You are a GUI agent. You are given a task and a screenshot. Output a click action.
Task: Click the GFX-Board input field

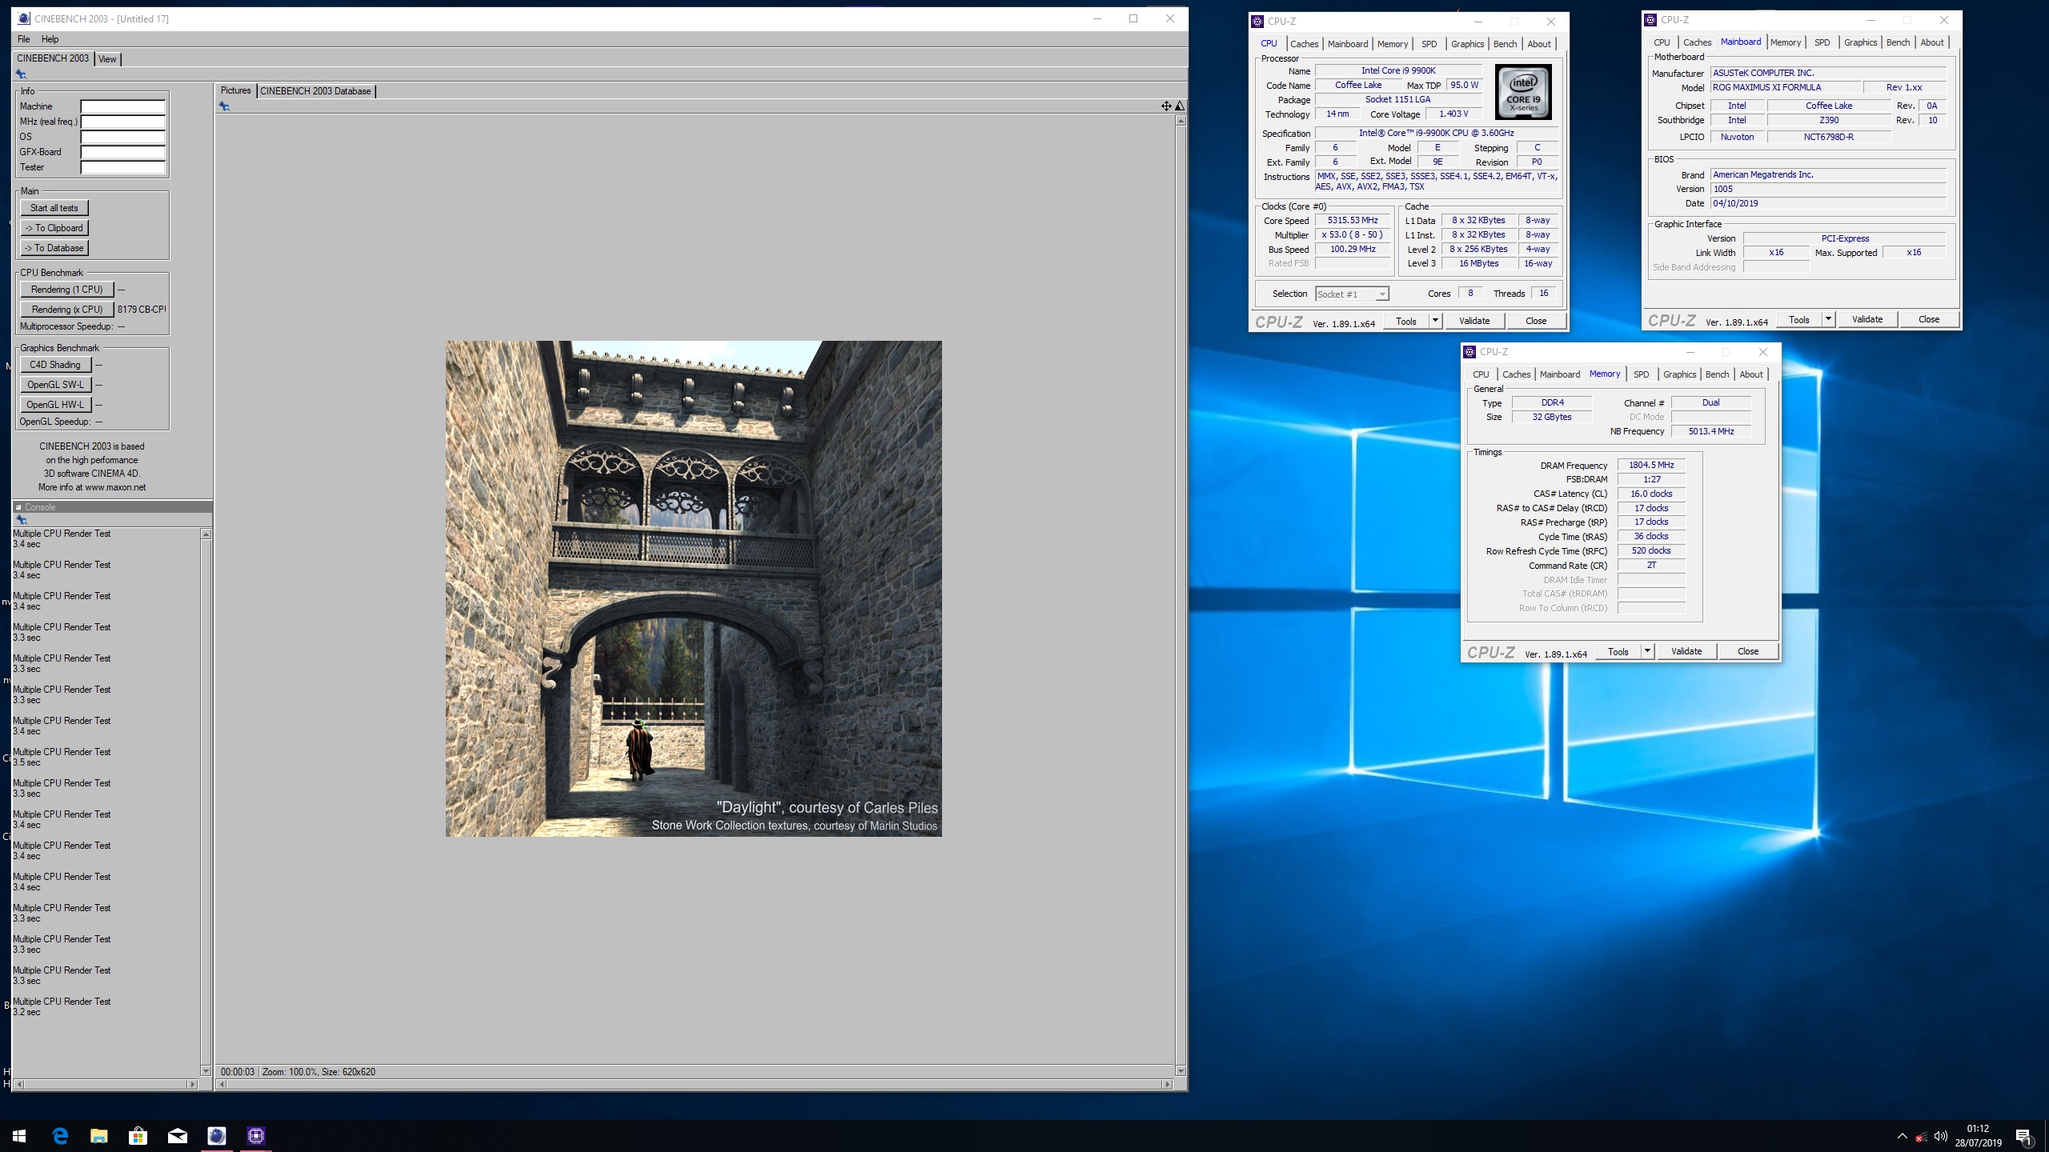click(x=122, y=152)
